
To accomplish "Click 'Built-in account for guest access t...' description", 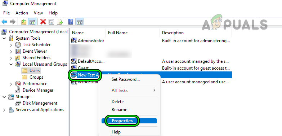I will pos(196,68).
